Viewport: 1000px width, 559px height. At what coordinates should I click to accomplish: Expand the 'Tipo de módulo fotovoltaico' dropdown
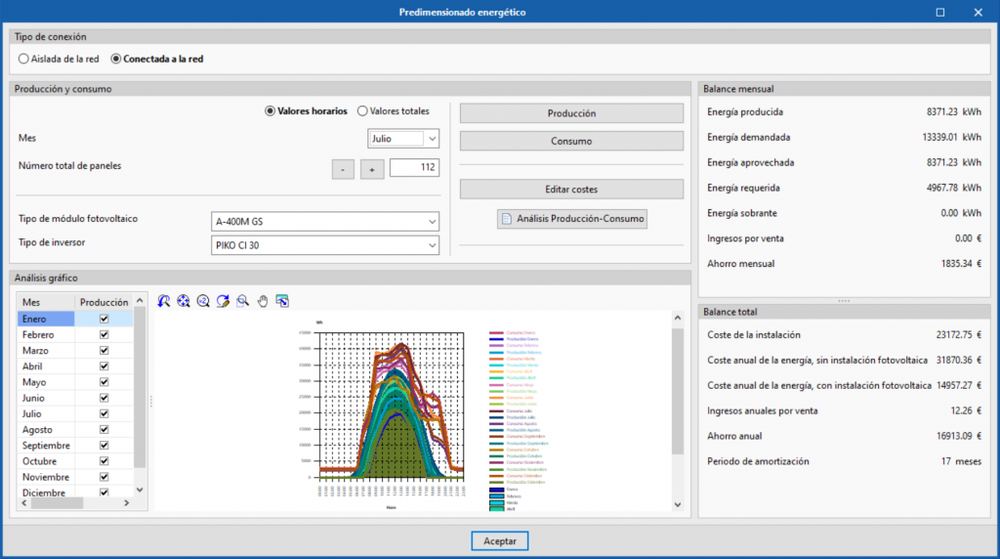click(432, 221)
